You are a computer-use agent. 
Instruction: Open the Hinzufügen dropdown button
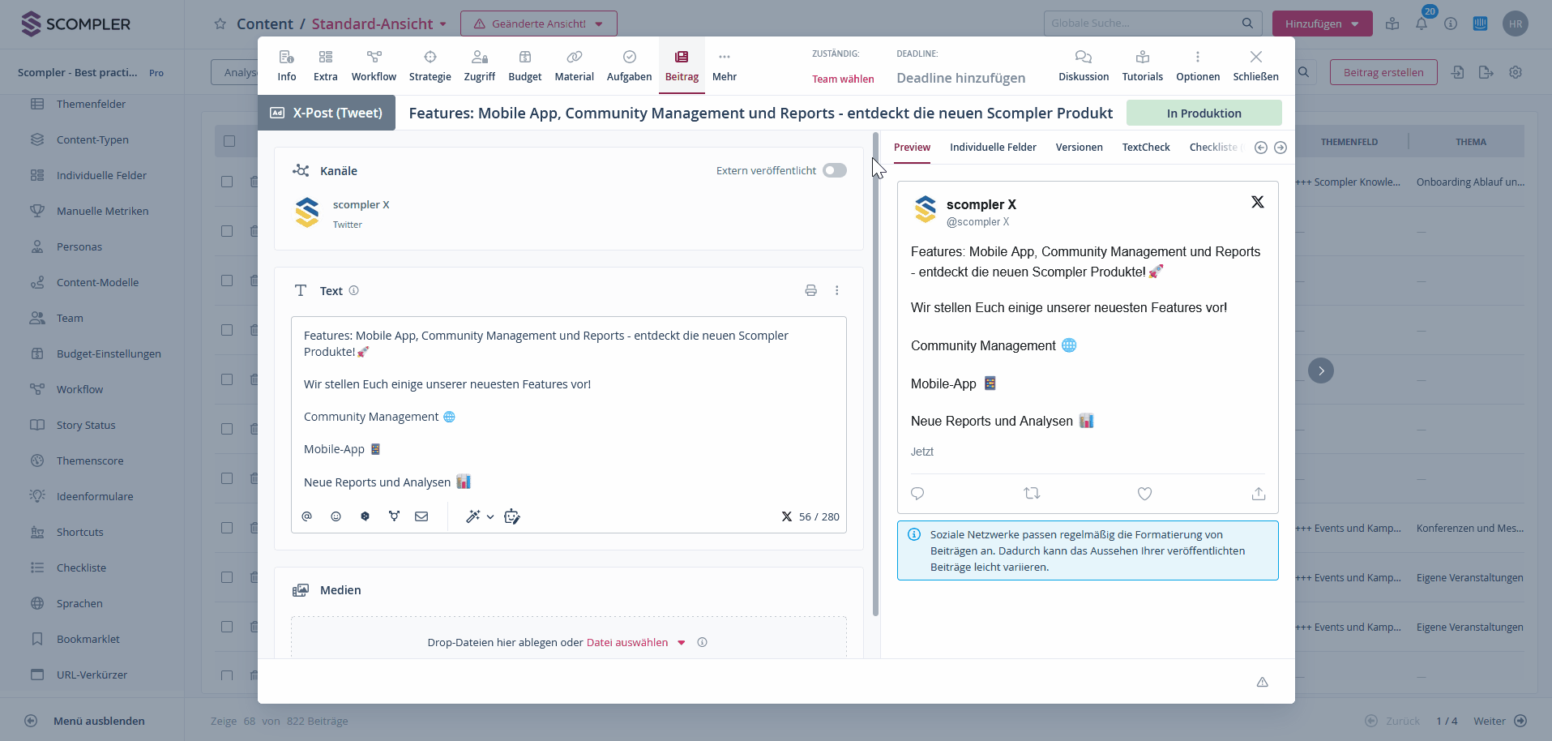coord(1322,24)
